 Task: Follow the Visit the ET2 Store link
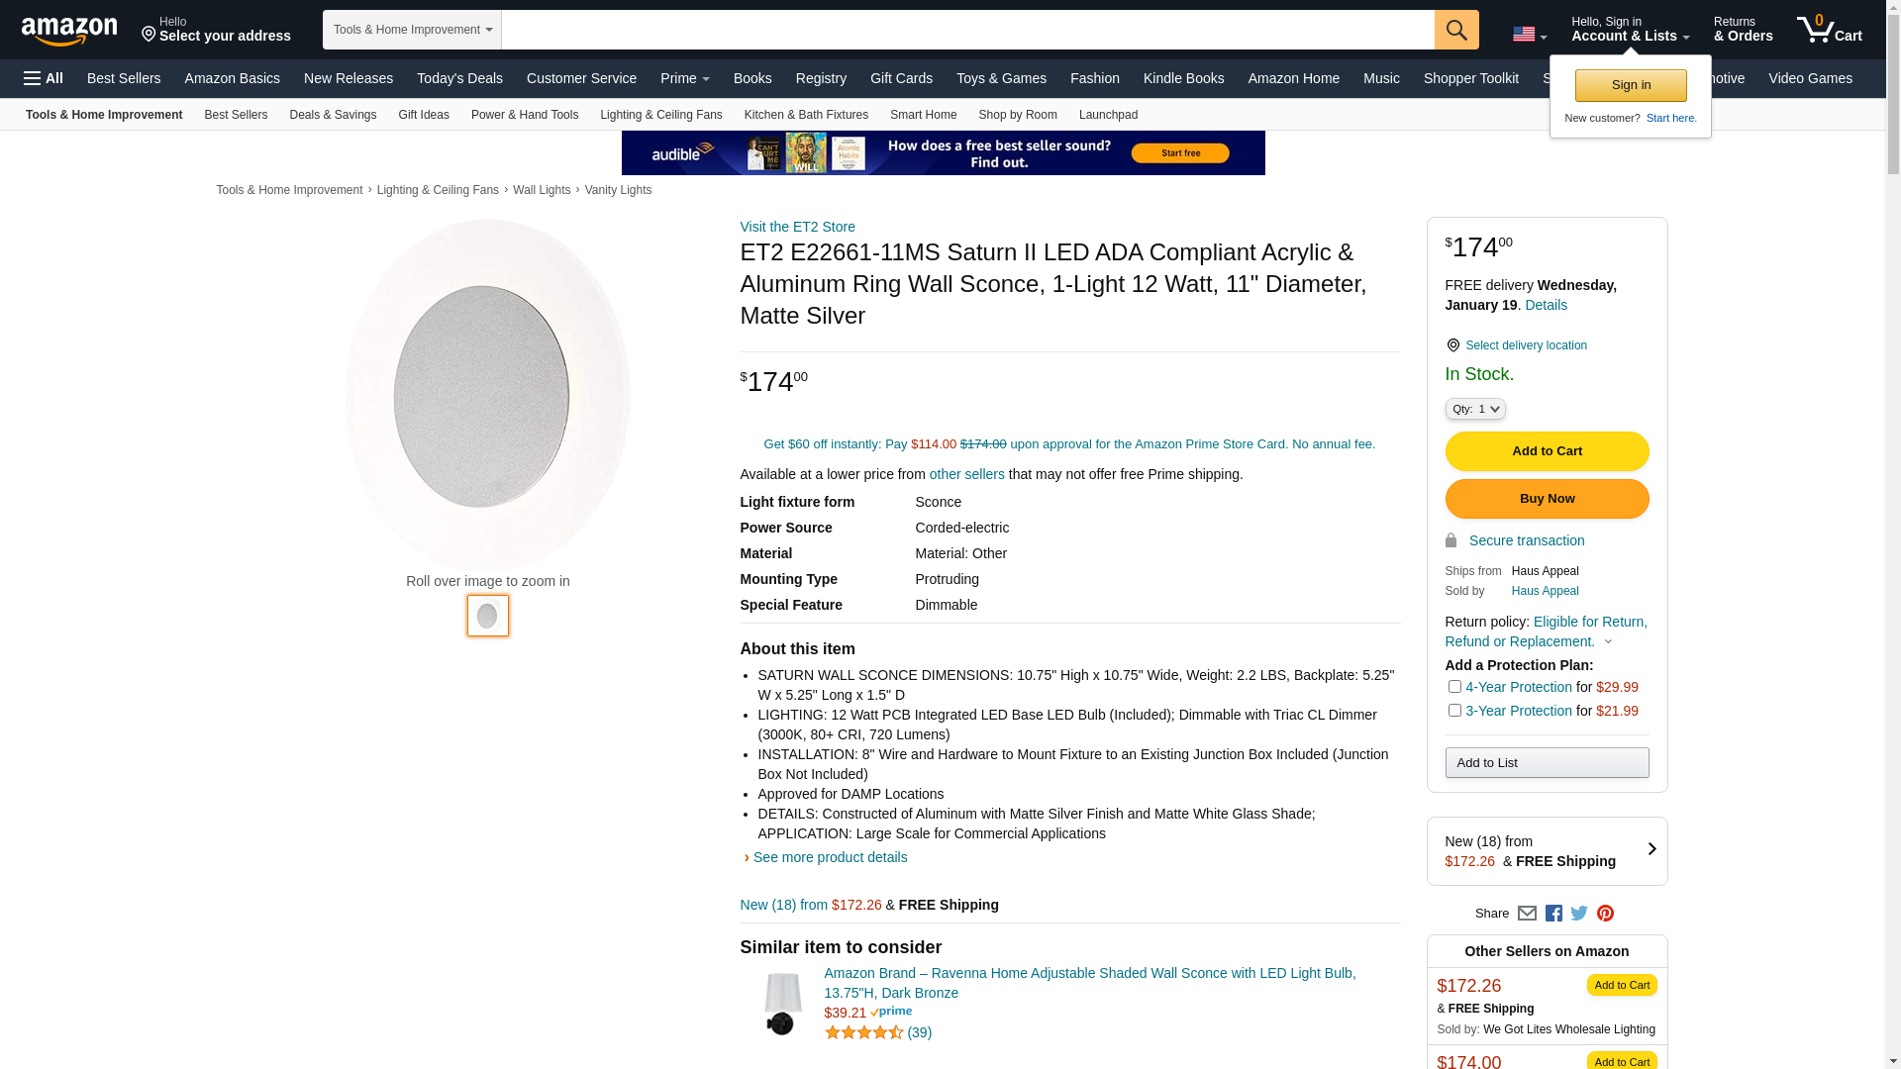tap(797, 227)
